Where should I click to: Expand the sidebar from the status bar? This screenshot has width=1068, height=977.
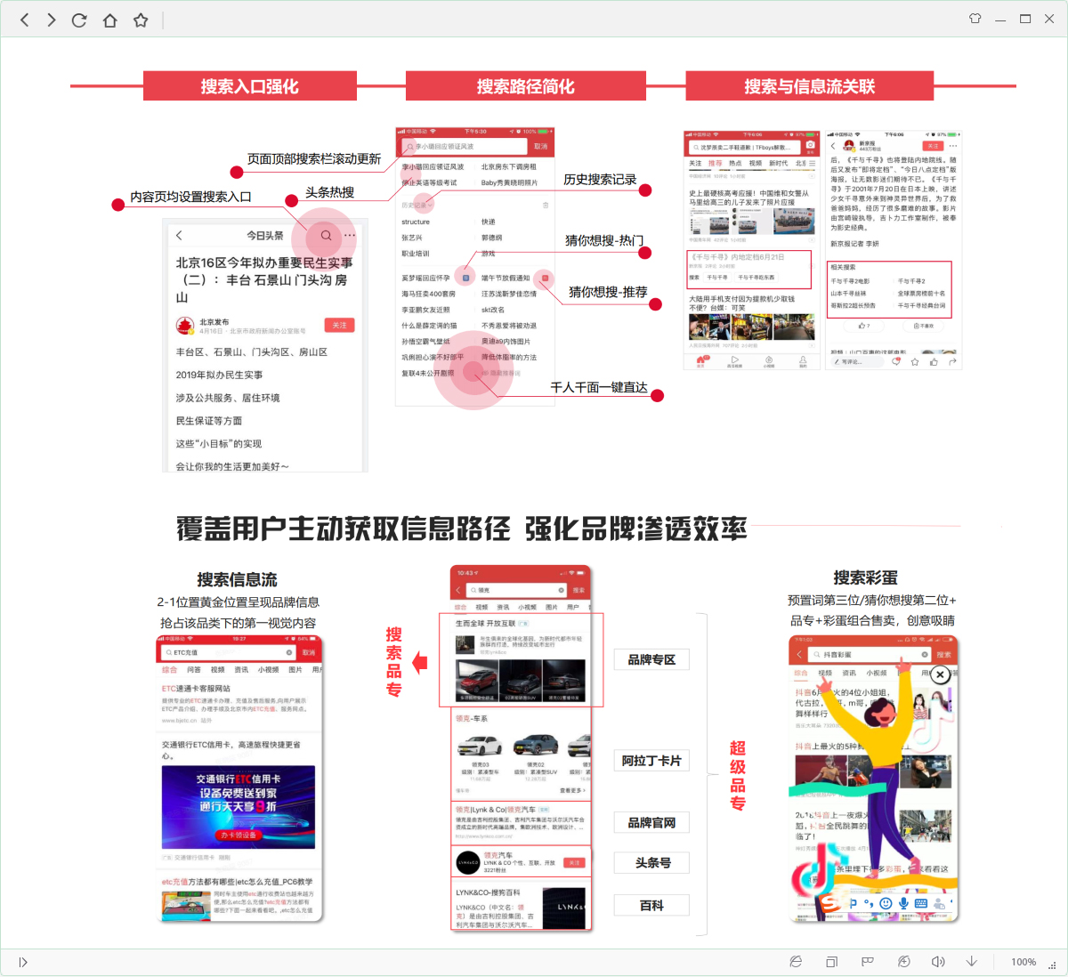[23, 962]
